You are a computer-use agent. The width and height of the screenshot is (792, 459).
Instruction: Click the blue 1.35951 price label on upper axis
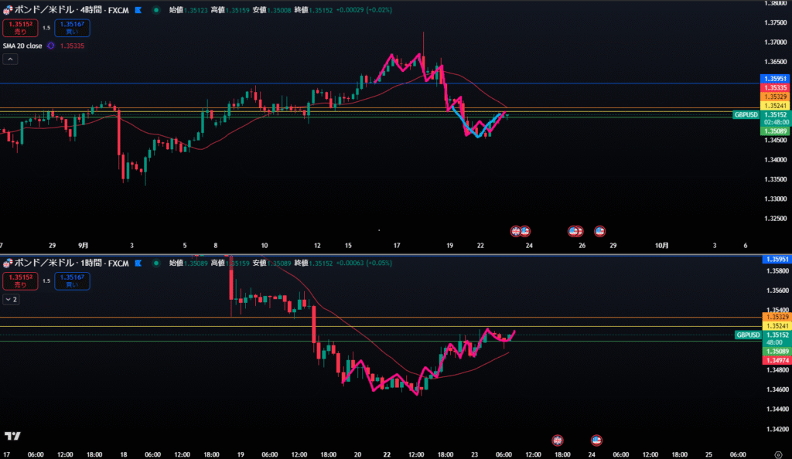coord(774,79)
